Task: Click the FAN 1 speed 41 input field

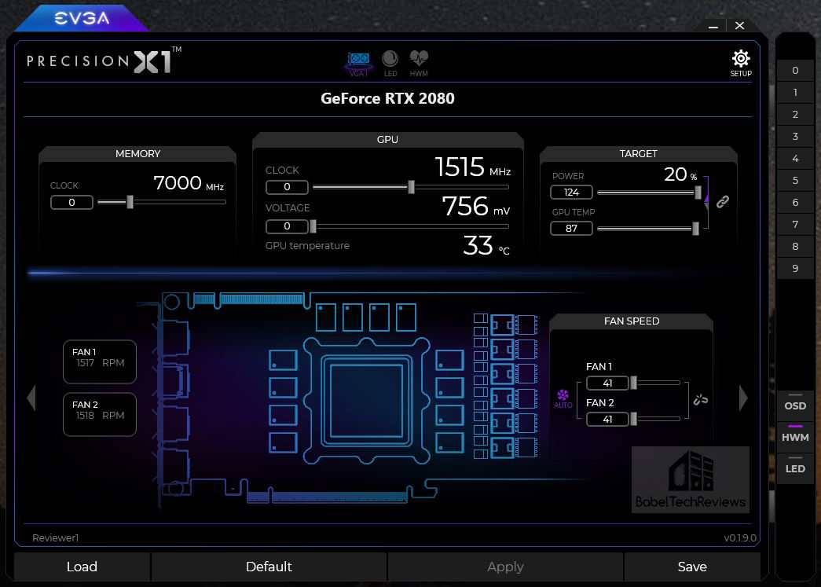Action: tap(607, 383)
